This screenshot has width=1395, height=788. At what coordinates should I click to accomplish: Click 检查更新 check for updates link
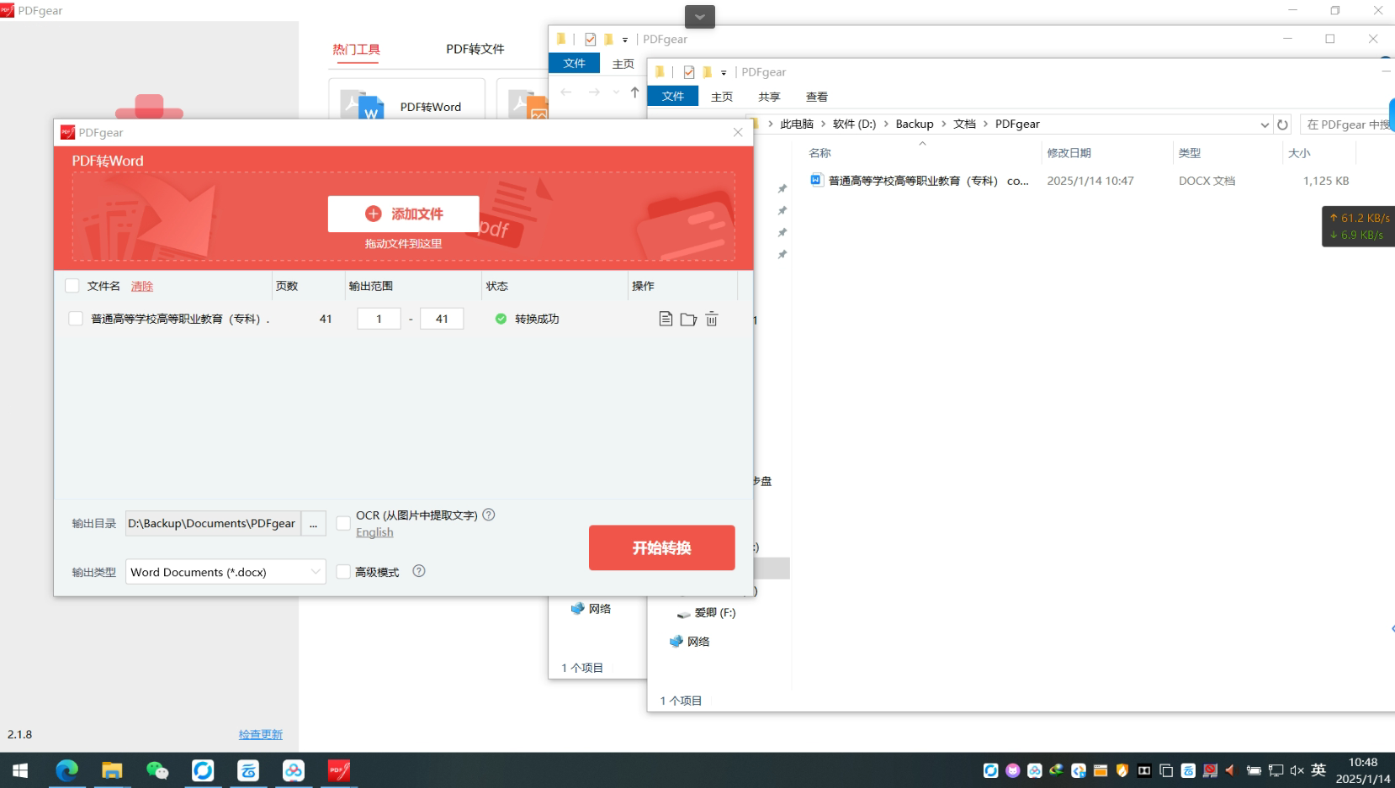260,734
